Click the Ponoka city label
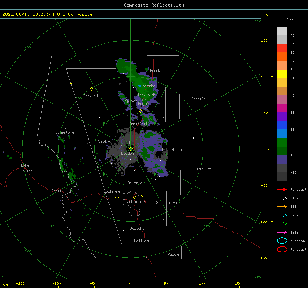Viewport: 308px width, 288px height. pyautogui.click(x=156, y=71)
